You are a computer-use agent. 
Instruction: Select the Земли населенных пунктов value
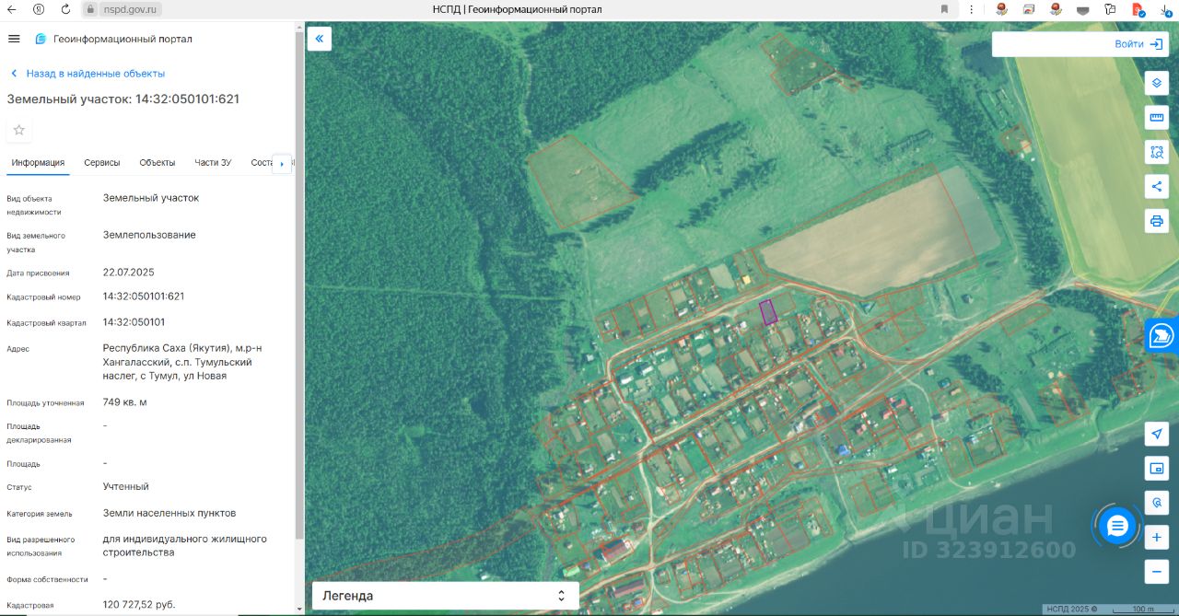[169, 513]
